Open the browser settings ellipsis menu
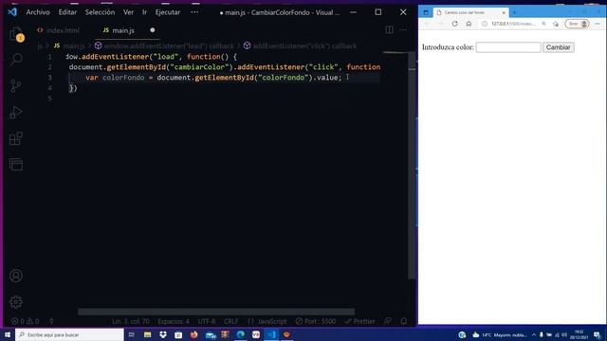This screenshot has height=341, width=607. coord(598,24)
